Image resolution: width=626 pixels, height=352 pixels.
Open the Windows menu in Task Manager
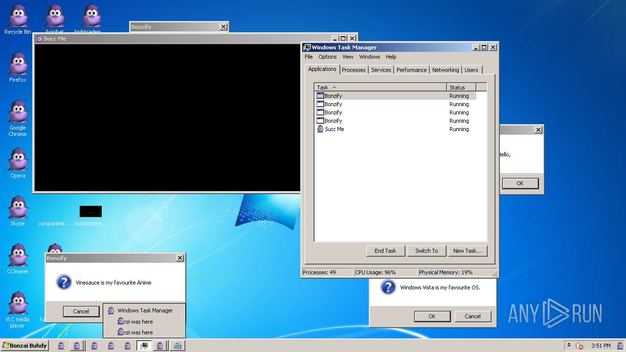[370, 57]
